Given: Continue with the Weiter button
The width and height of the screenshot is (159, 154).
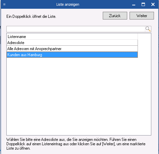Looking at the screenshot, I should [x=142, y=16].
